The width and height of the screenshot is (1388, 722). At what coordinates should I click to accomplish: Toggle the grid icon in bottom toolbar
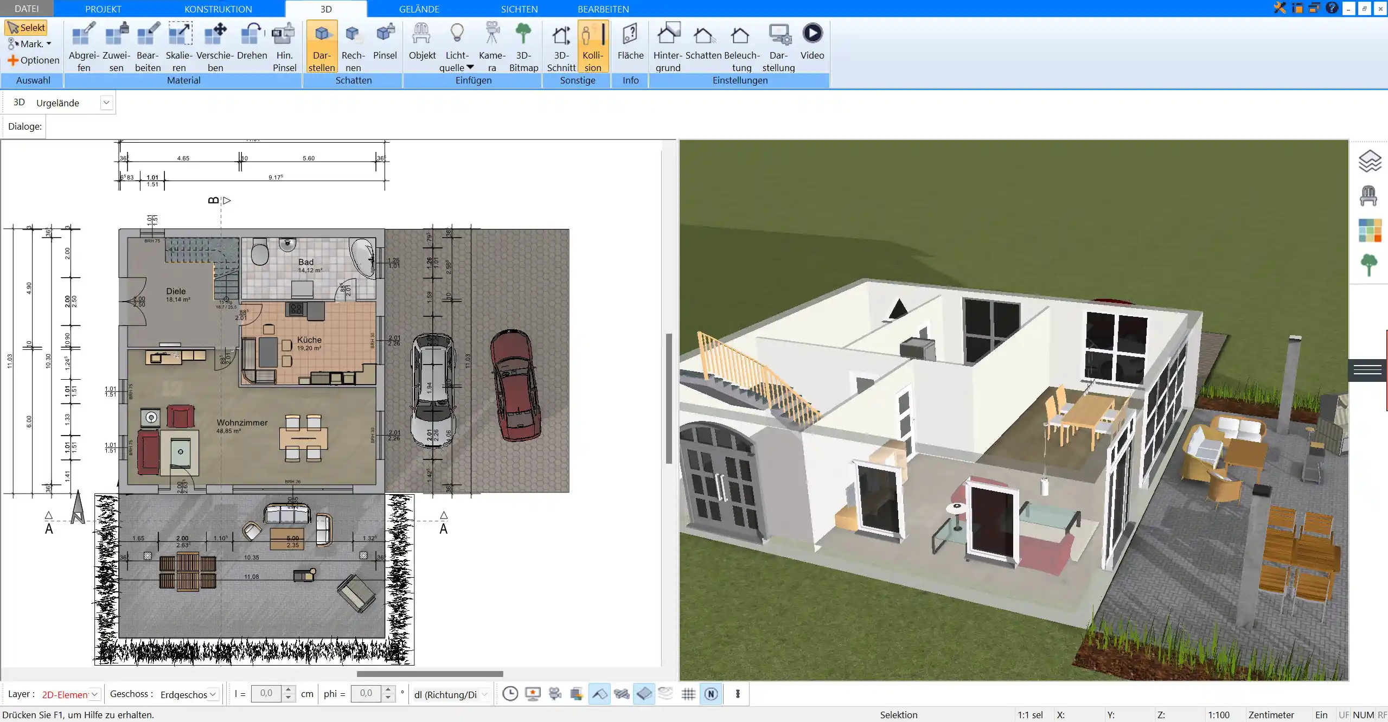tap(688, 694)
